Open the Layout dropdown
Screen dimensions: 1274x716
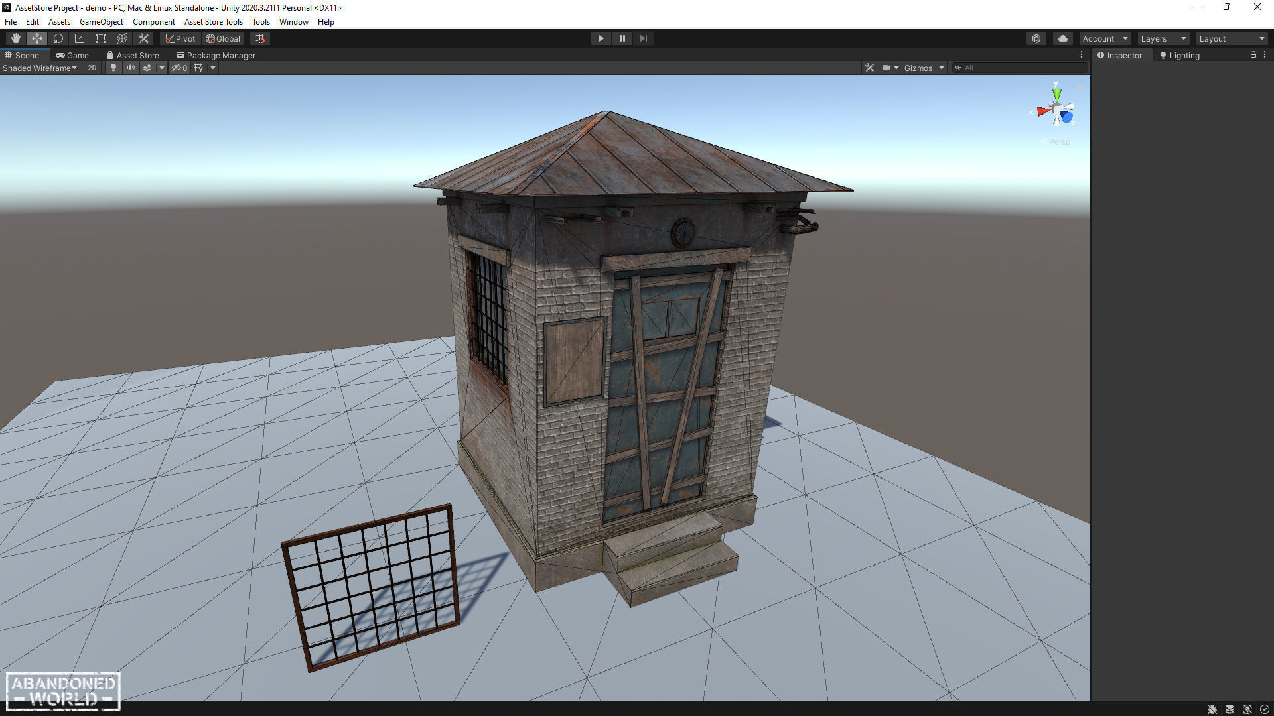pyautogui.click(x=1232, y=38)
